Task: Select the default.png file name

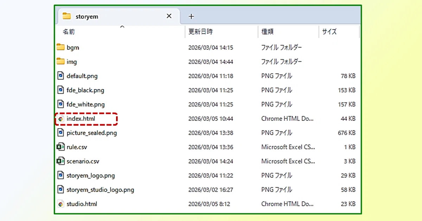Action: point(82,76)
